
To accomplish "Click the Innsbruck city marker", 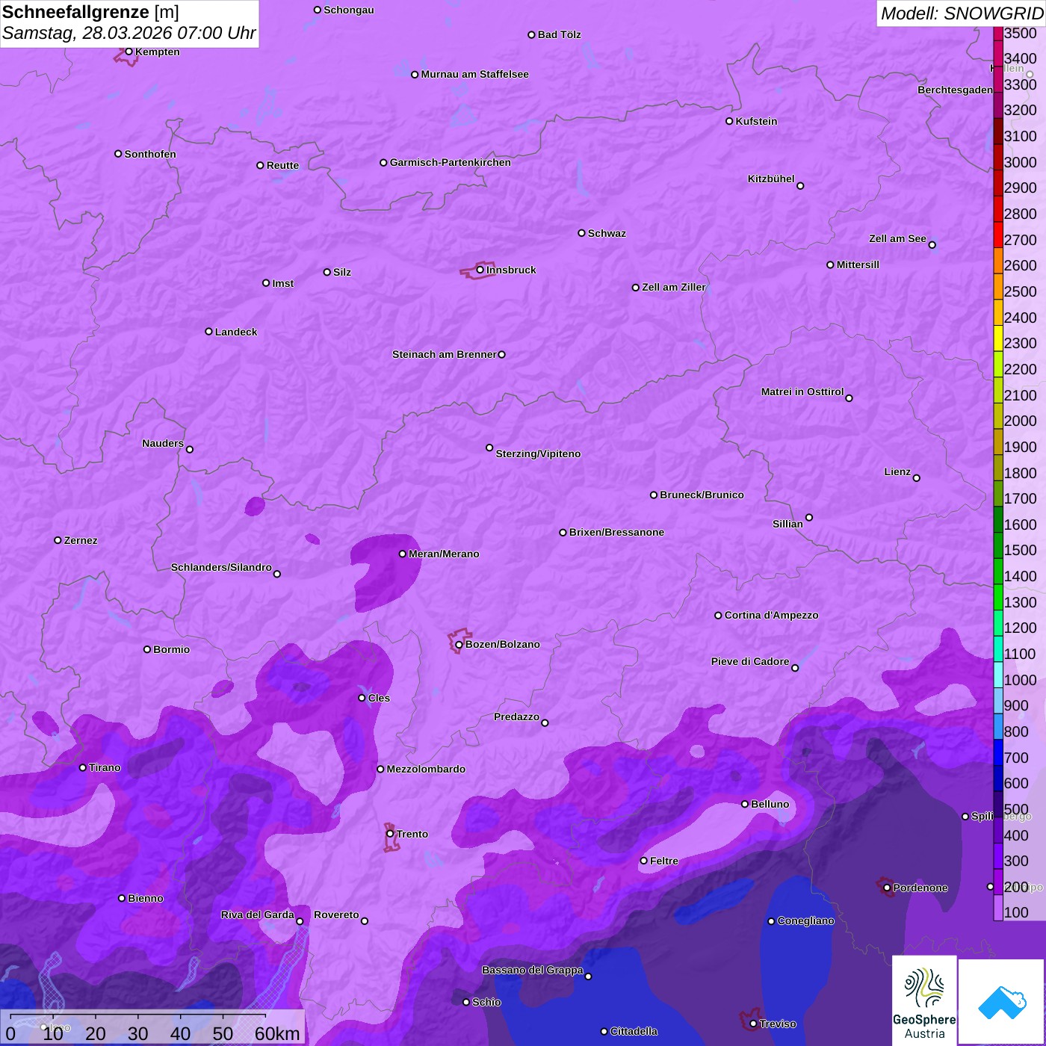I will point(480,270).
